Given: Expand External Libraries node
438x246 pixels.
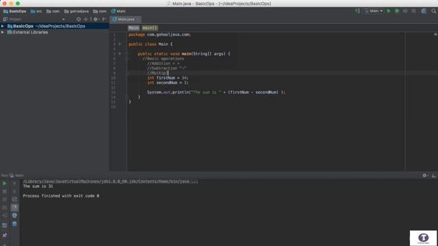Looking at the screenshot, I should coord(3,32).
